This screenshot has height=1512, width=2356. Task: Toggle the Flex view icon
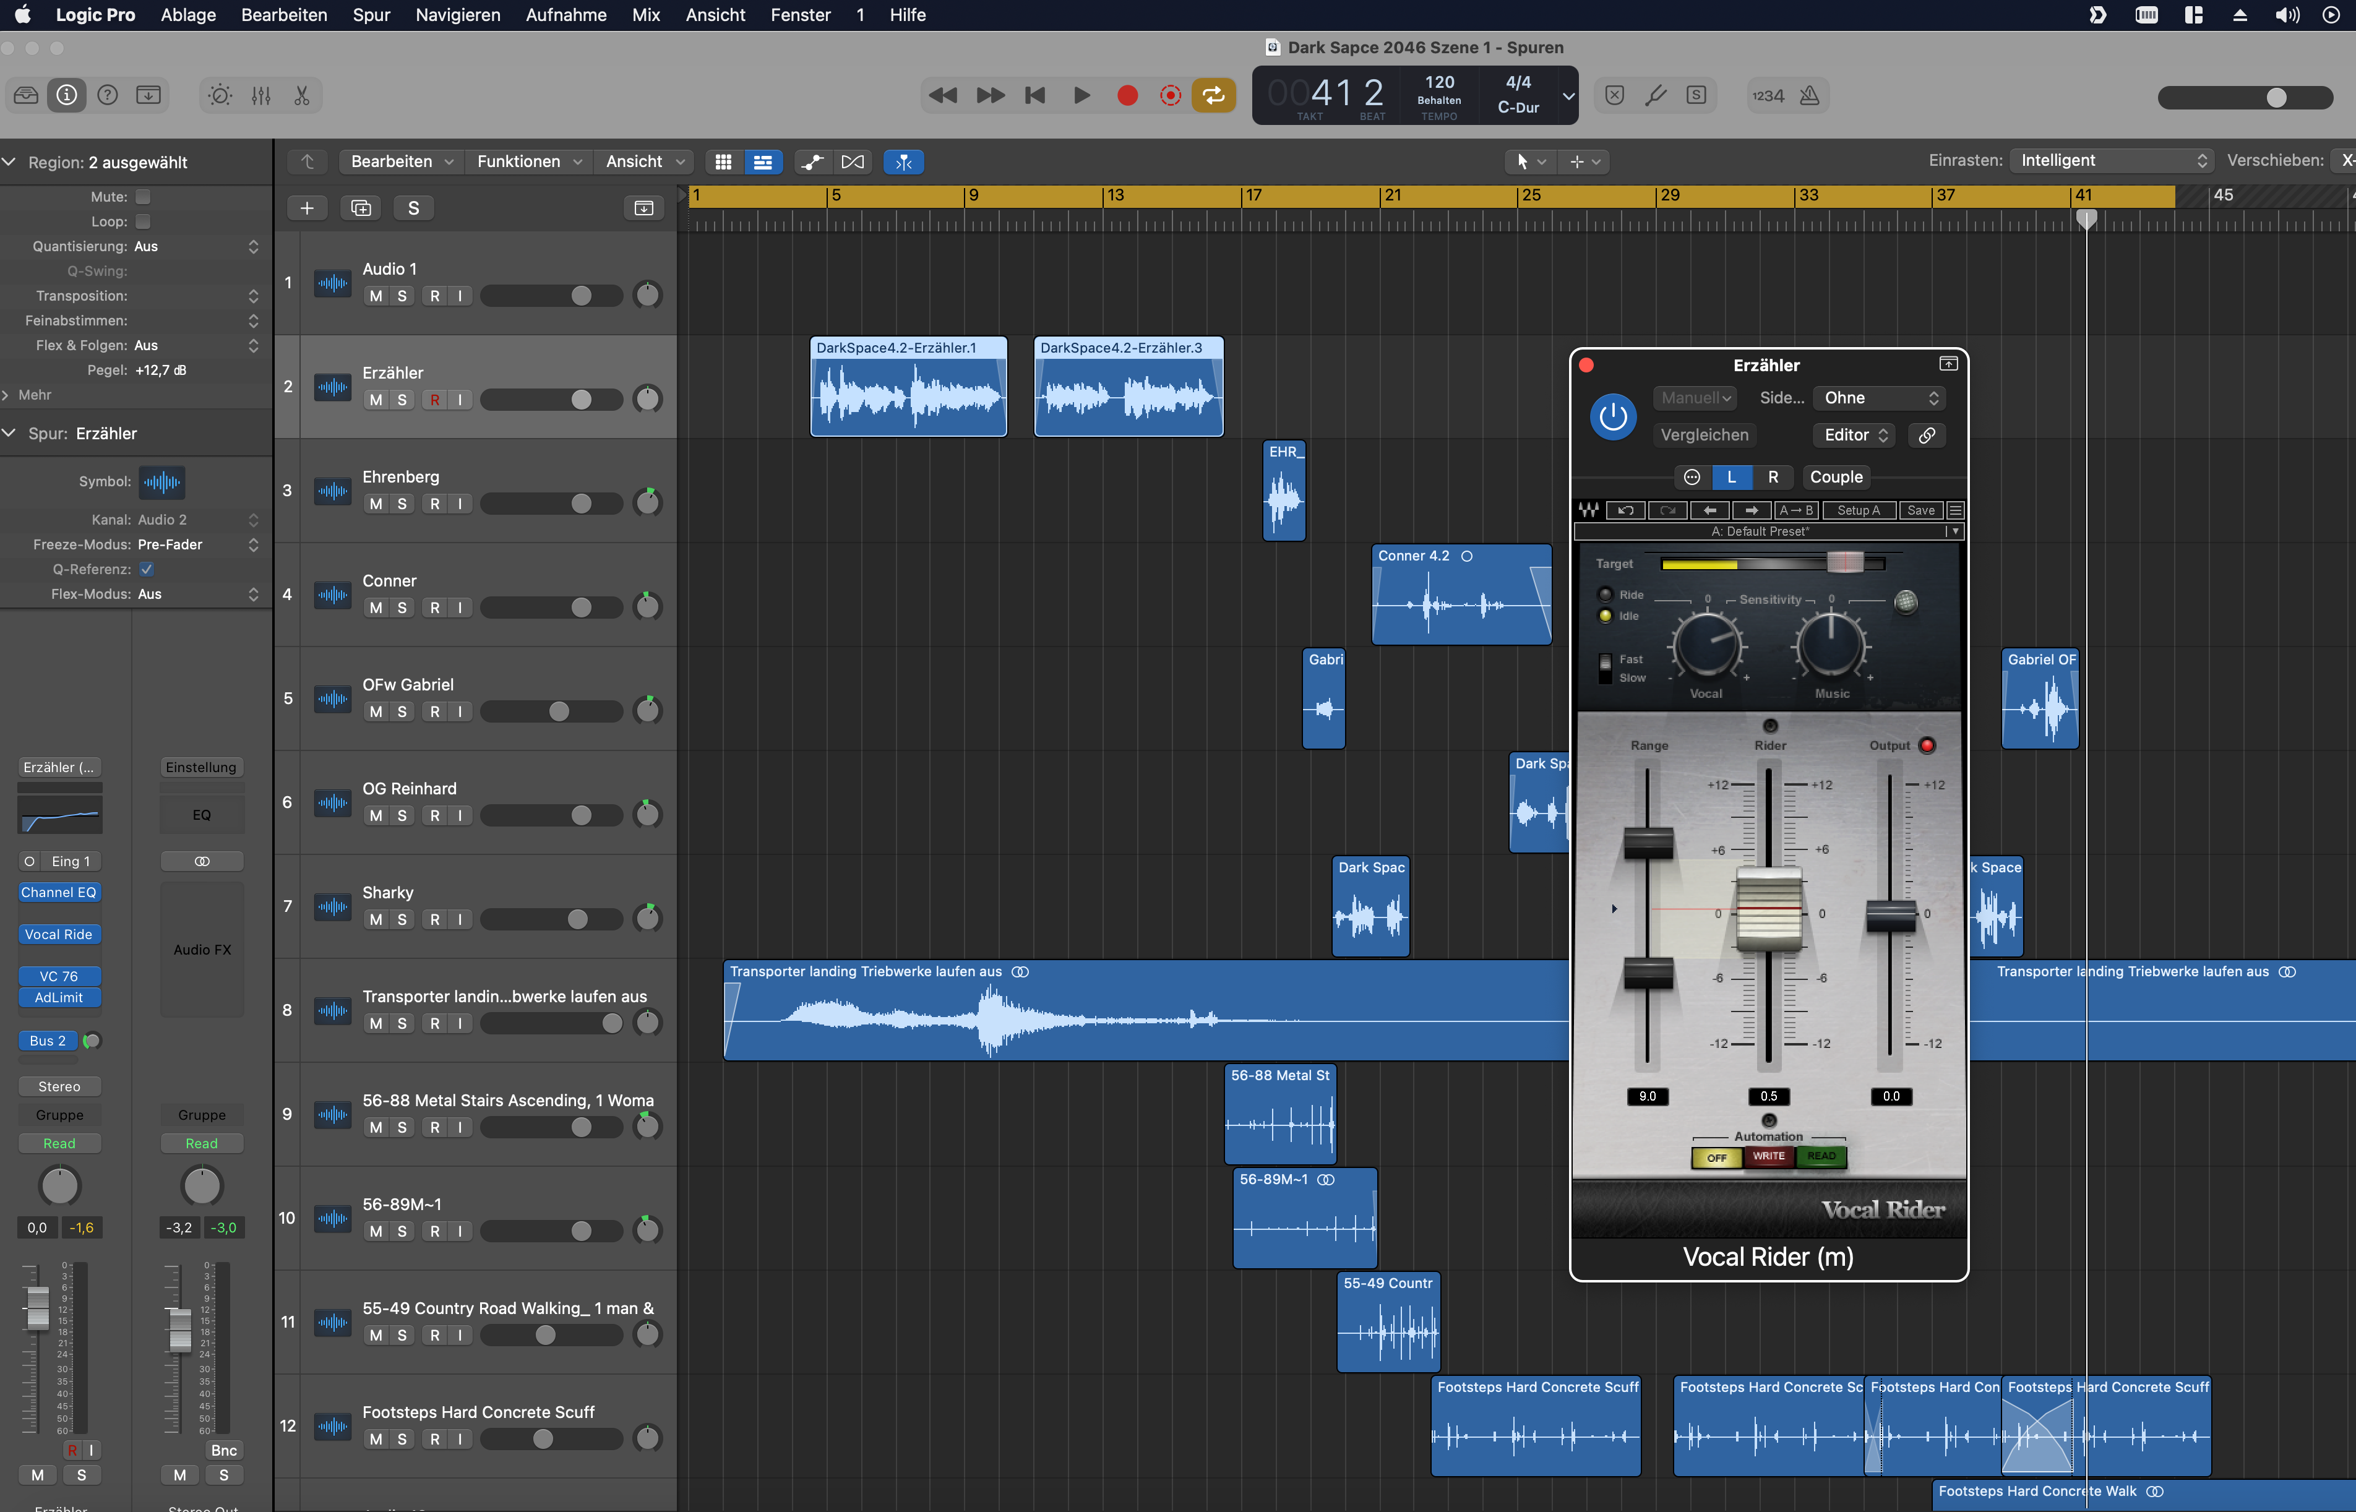pos(853,162)
